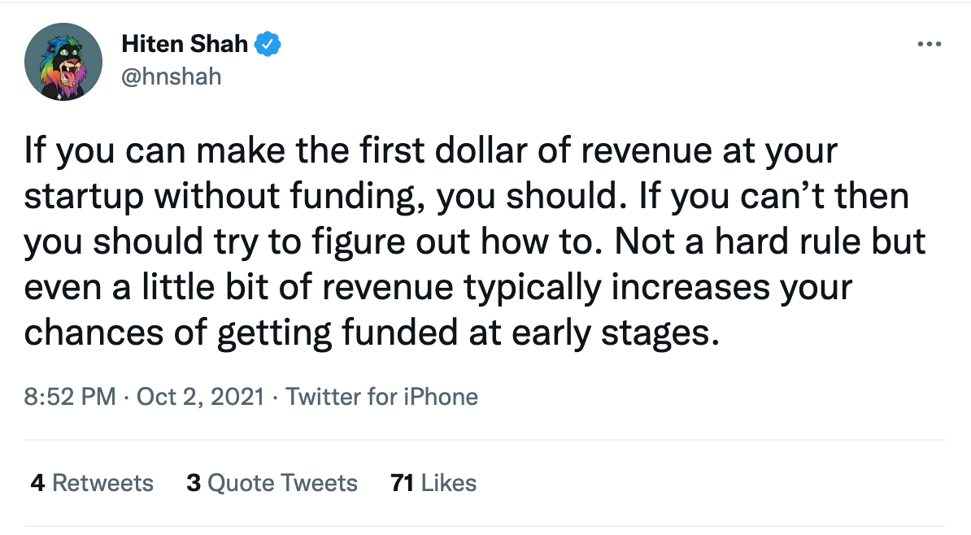Click the Quote Tweets count number 3
Screen dimensions: 971x535
click(x=194, y=483)
